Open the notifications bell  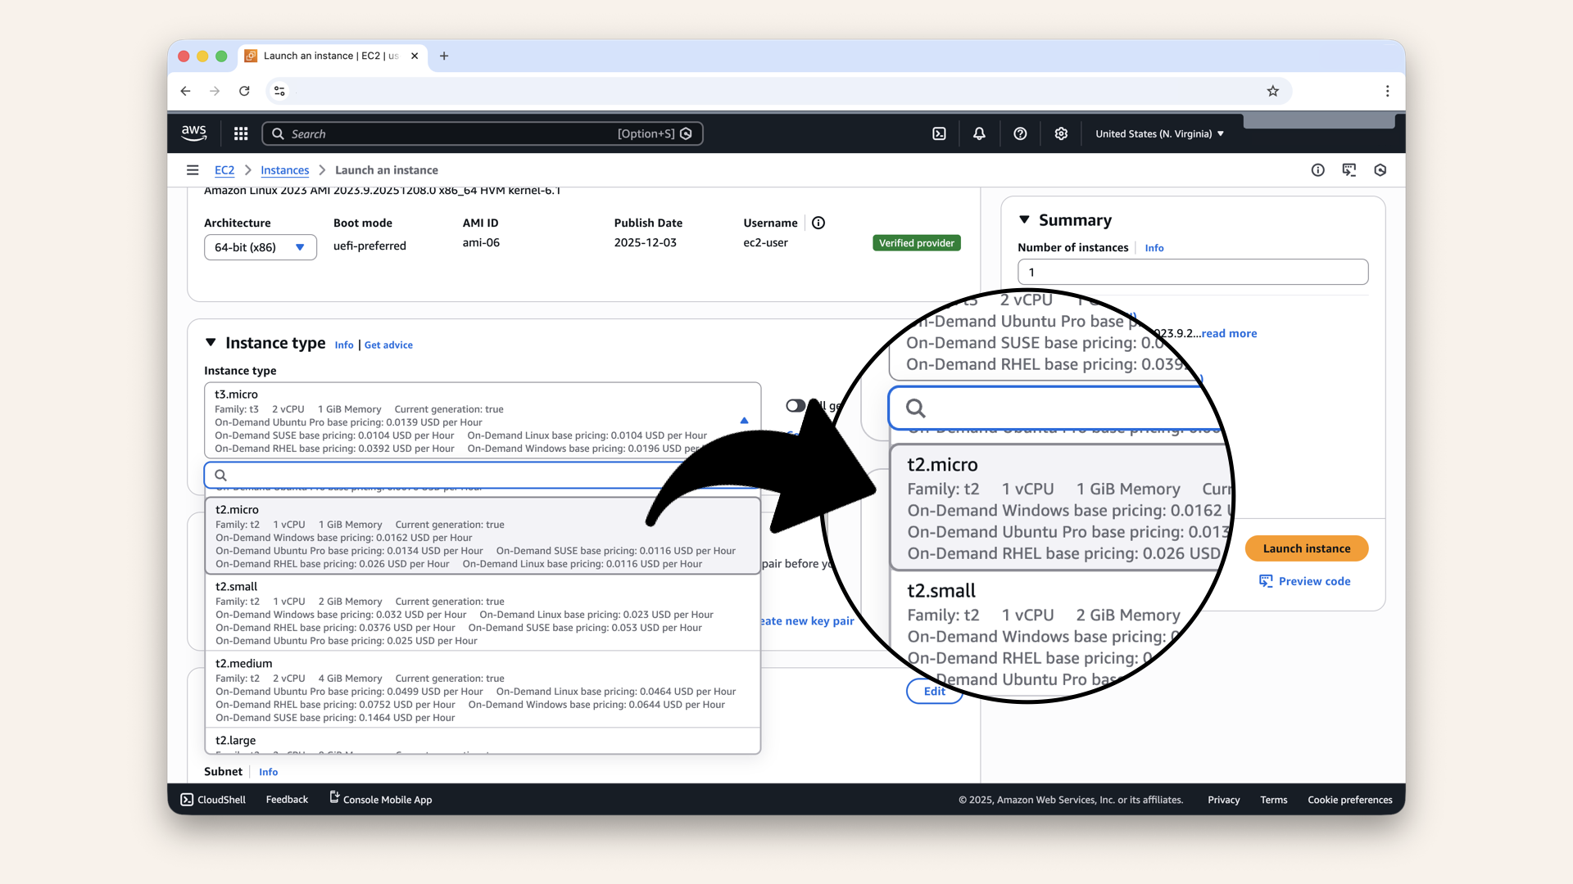[x=978, y=133]
